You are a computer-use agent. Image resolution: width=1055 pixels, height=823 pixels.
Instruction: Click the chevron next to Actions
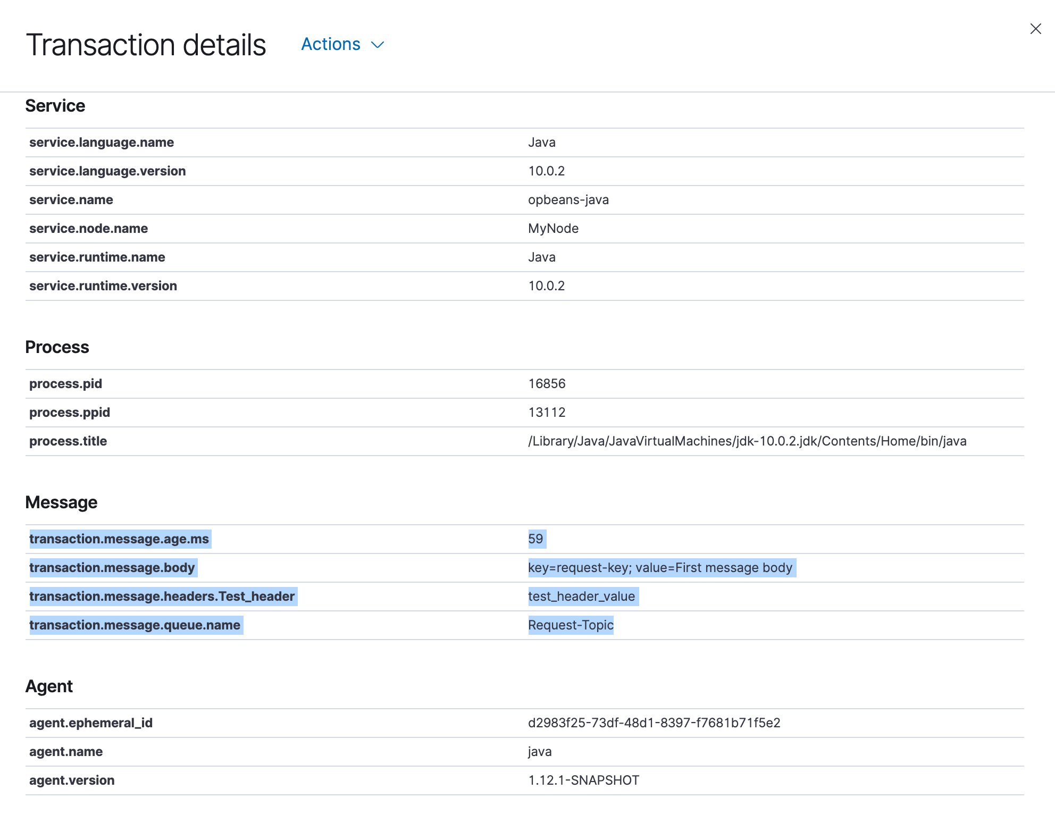coord(378,45)
